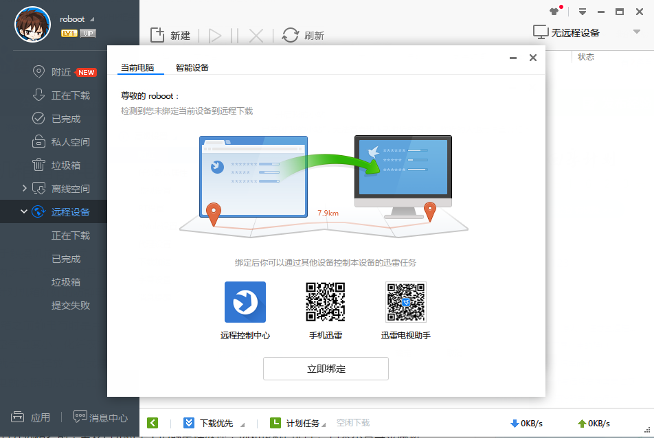Open 正在下载 under 远程设备
This screenshot has height=438, width=654.
71,235
